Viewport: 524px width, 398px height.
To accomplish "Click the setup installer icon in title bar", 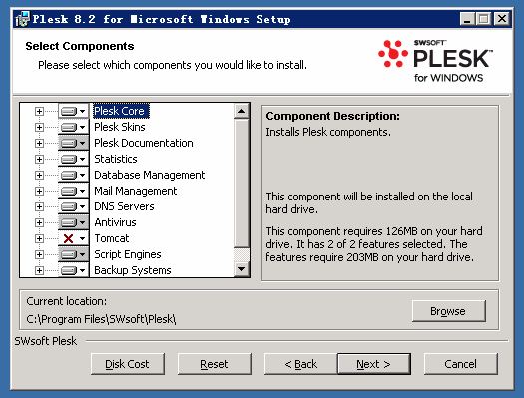I will [22, 19].
